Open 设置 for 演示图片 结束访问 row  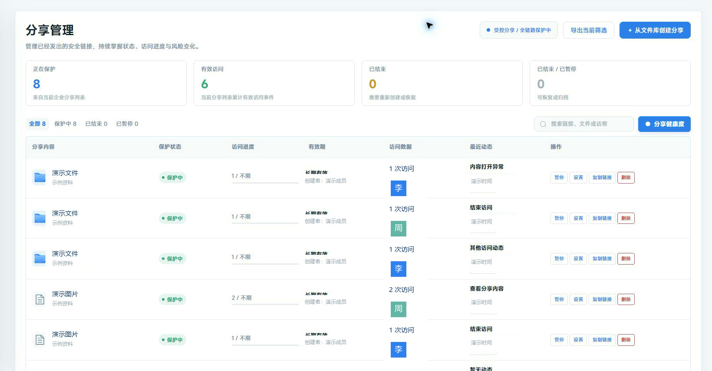578,340
